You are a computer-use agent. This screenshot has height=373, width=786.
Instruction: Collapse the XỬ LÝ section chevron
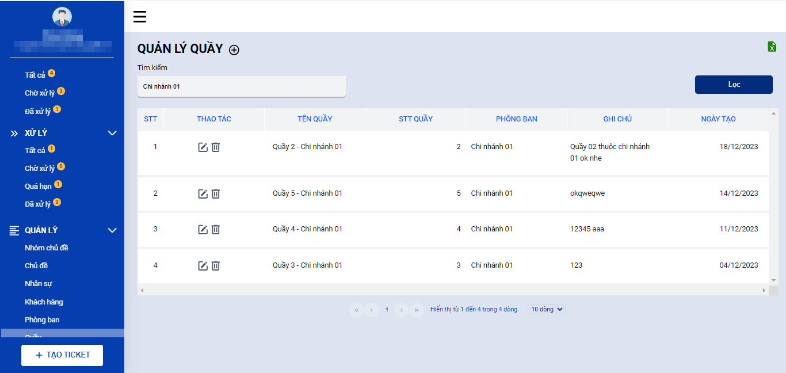click(112, 133)
